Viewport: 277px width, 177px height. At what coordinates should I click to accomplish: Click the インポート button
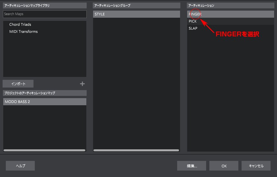coord(18,84)
